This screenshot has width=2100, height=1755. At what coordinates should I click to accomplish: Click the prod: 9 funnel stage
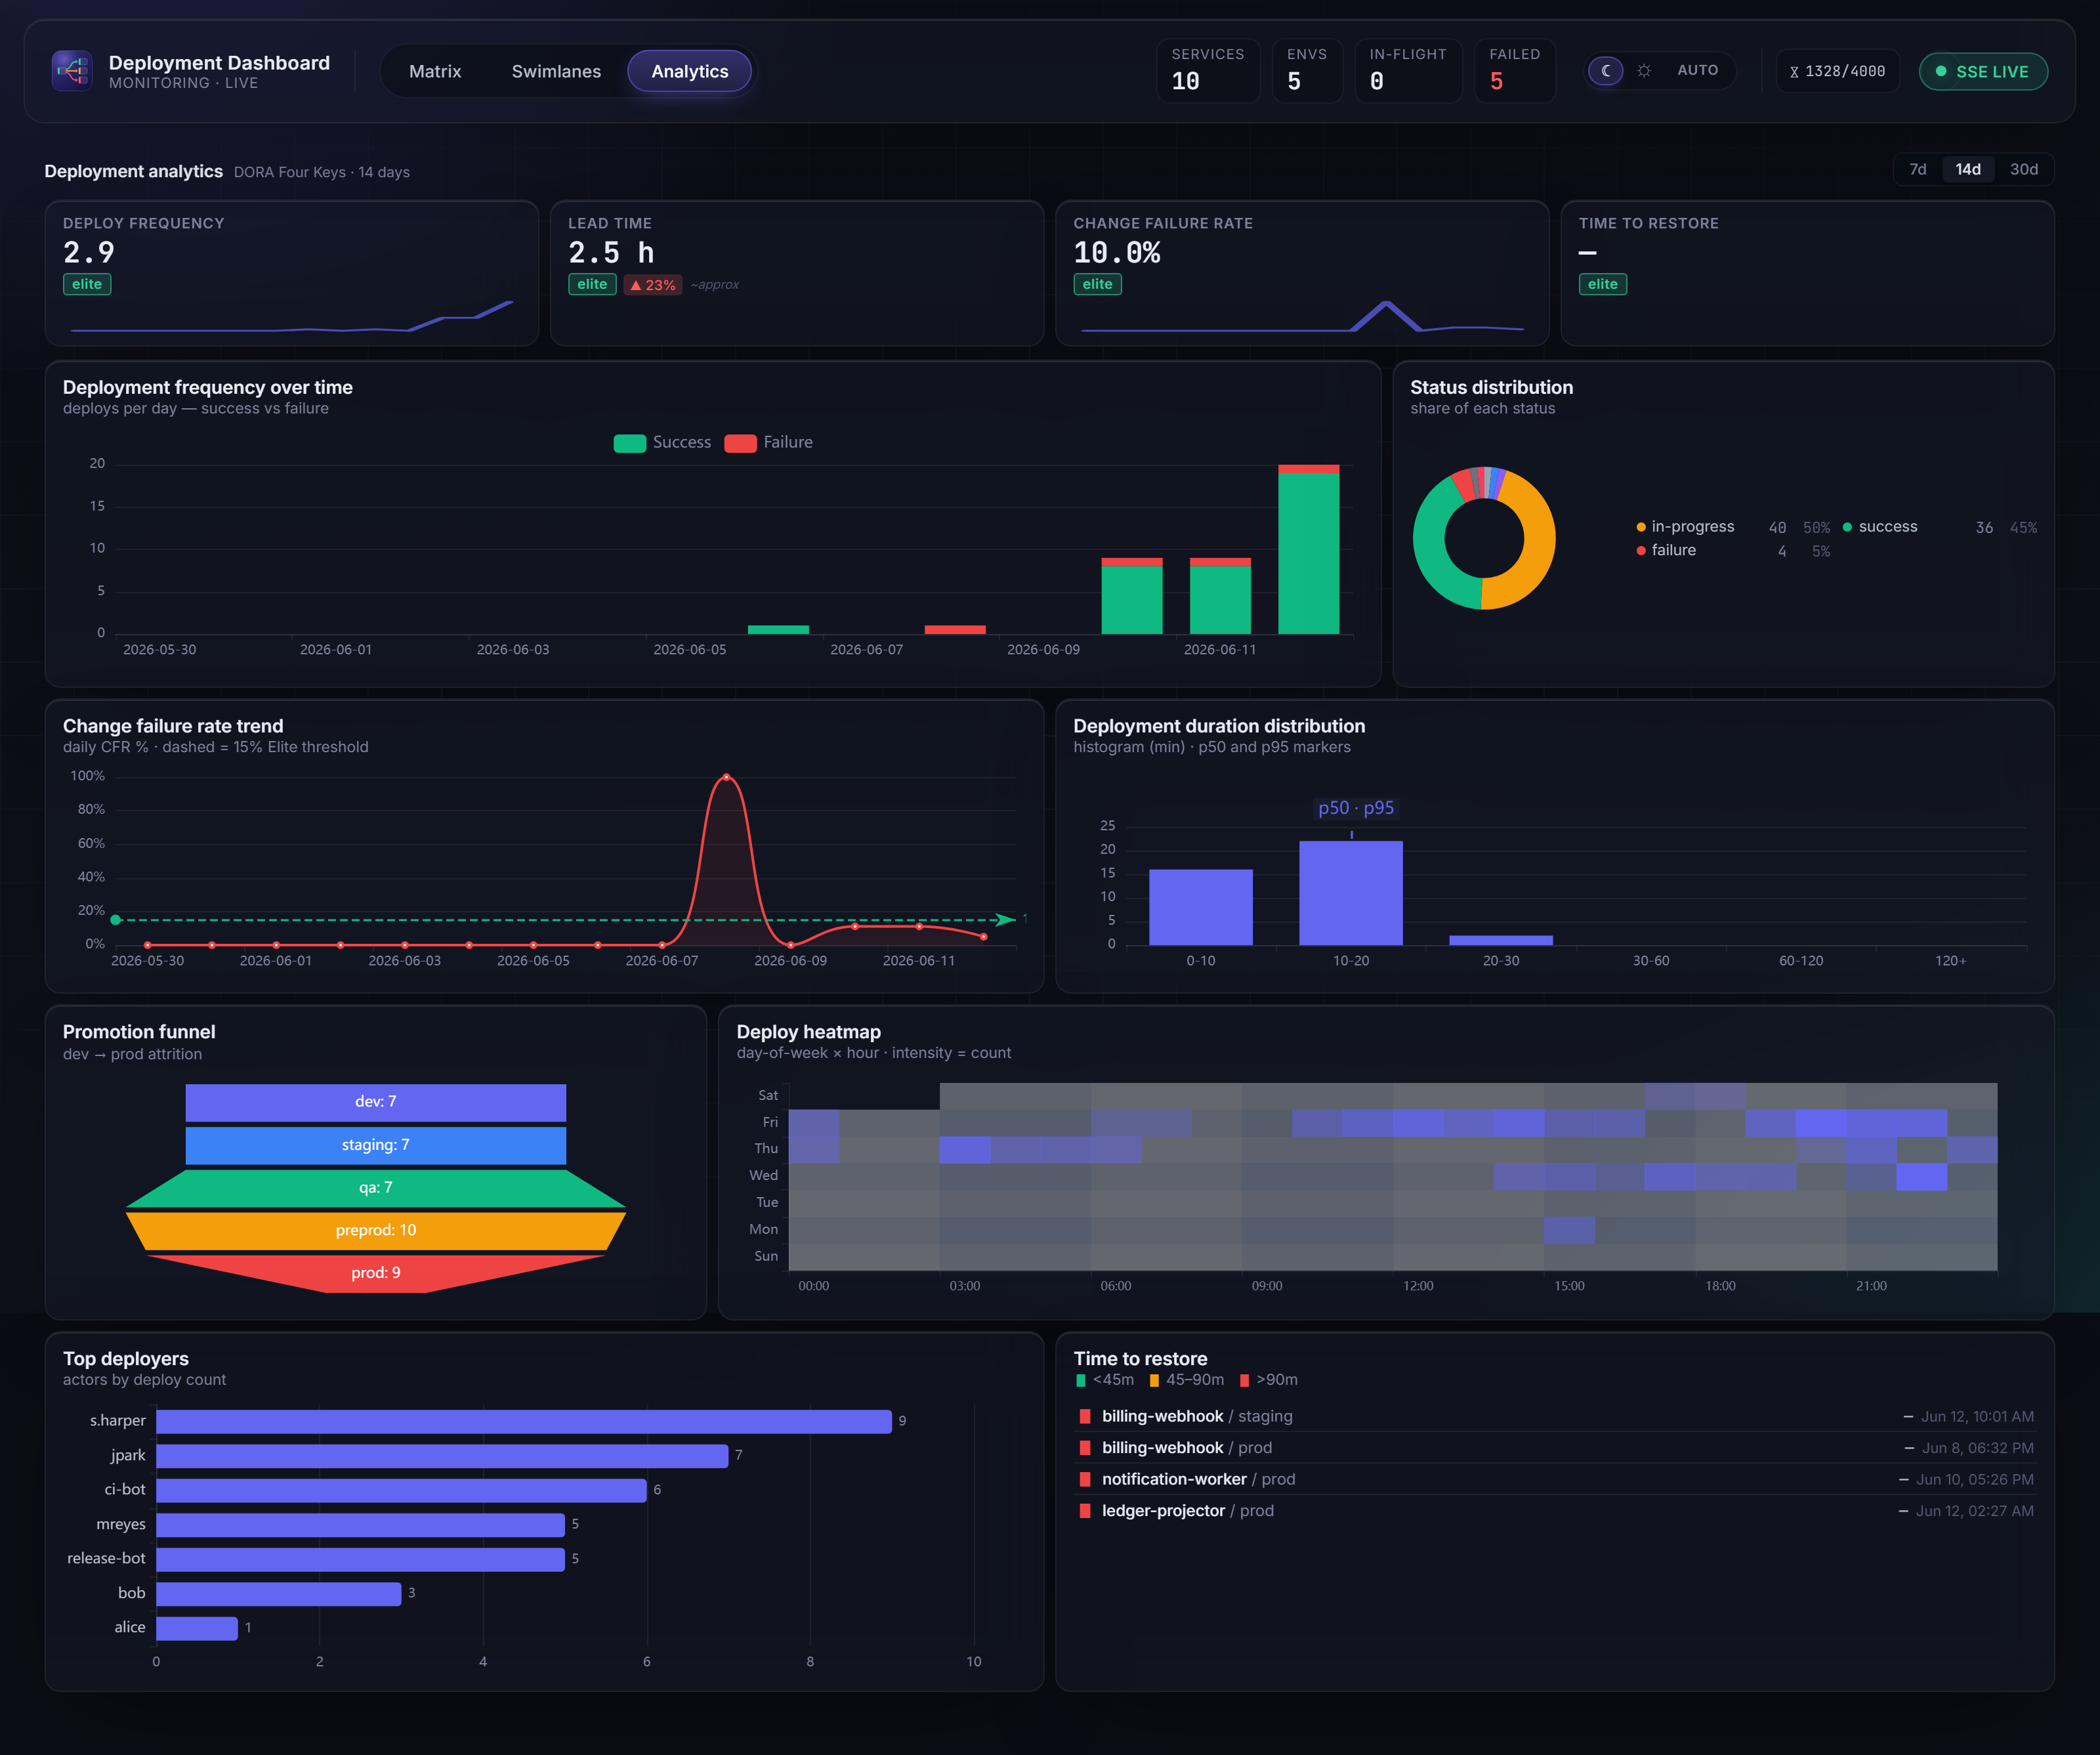375,1273
